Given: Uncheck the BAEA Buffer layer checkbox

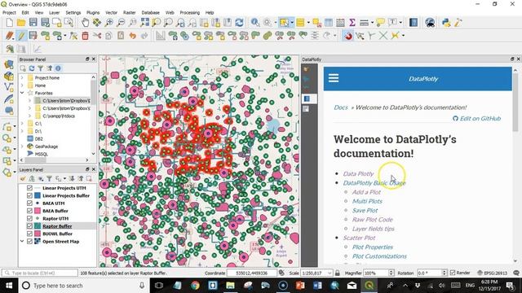Looking at the screenshot, I should (29, 211).
